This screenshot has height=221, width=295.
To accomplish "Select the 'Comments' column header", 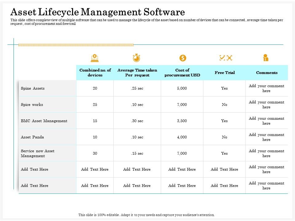I will tap(267, 72).
